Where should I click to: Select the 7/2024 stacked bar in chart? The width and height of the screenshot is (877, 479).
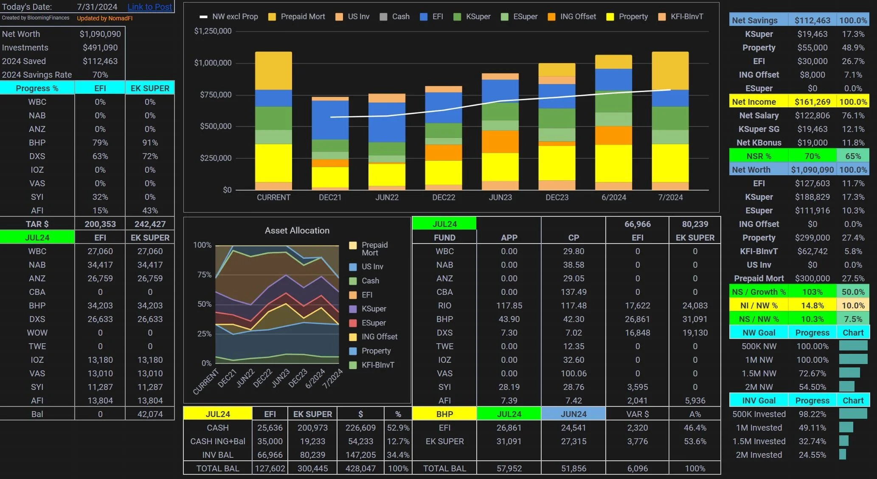tap(670, 121)
